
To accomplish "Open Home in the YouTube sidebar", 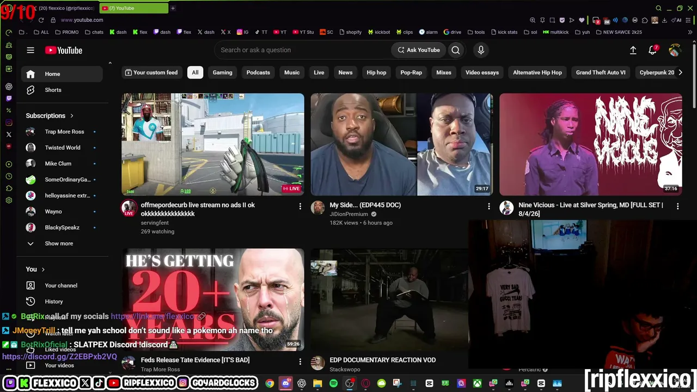I will (x=62, y=74).
